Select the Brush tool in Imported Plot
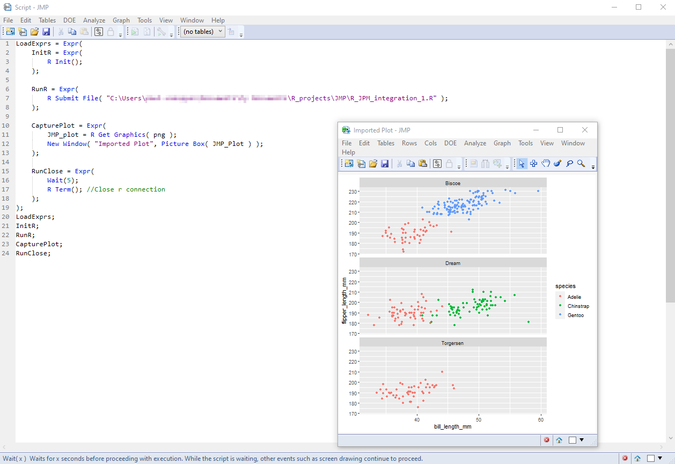Viewport: 675px width, 464px height. 557,164
